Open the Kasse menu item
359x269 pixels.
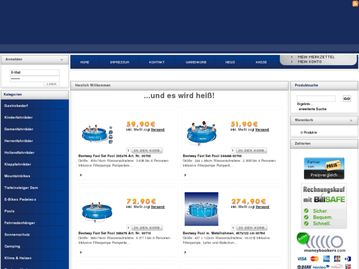pos(261,62)
